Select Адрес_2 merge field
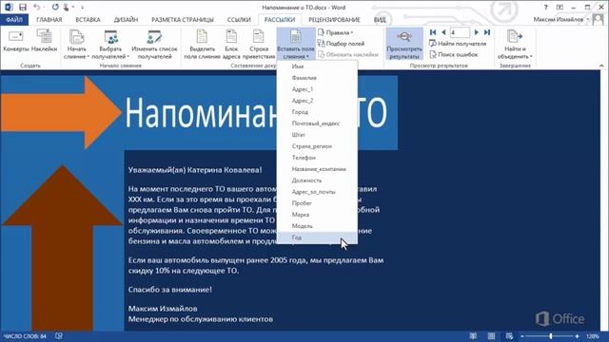Screen dimensions: 609x342 coord(317,101)
